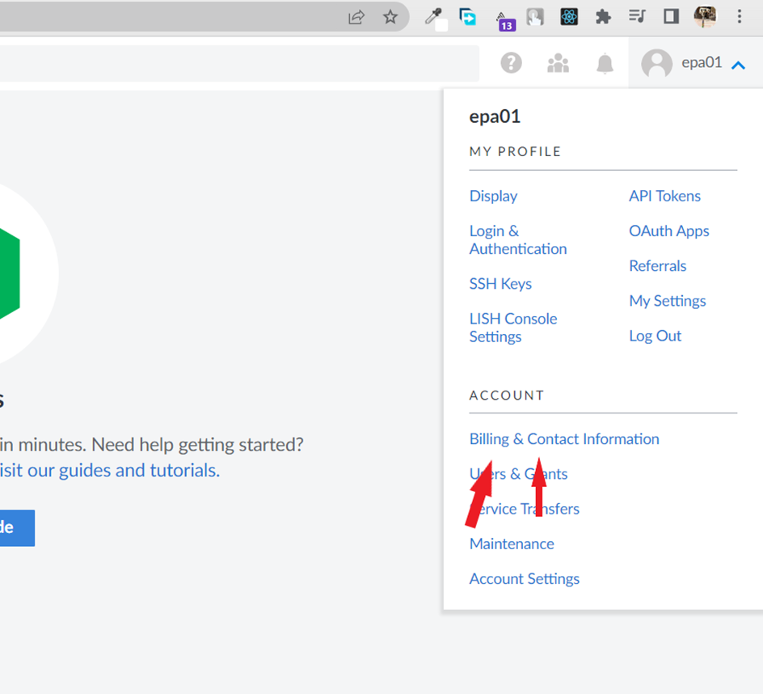Open the Display profile link
Viewport: 763px width, 694px height.
tap(493, 196)
